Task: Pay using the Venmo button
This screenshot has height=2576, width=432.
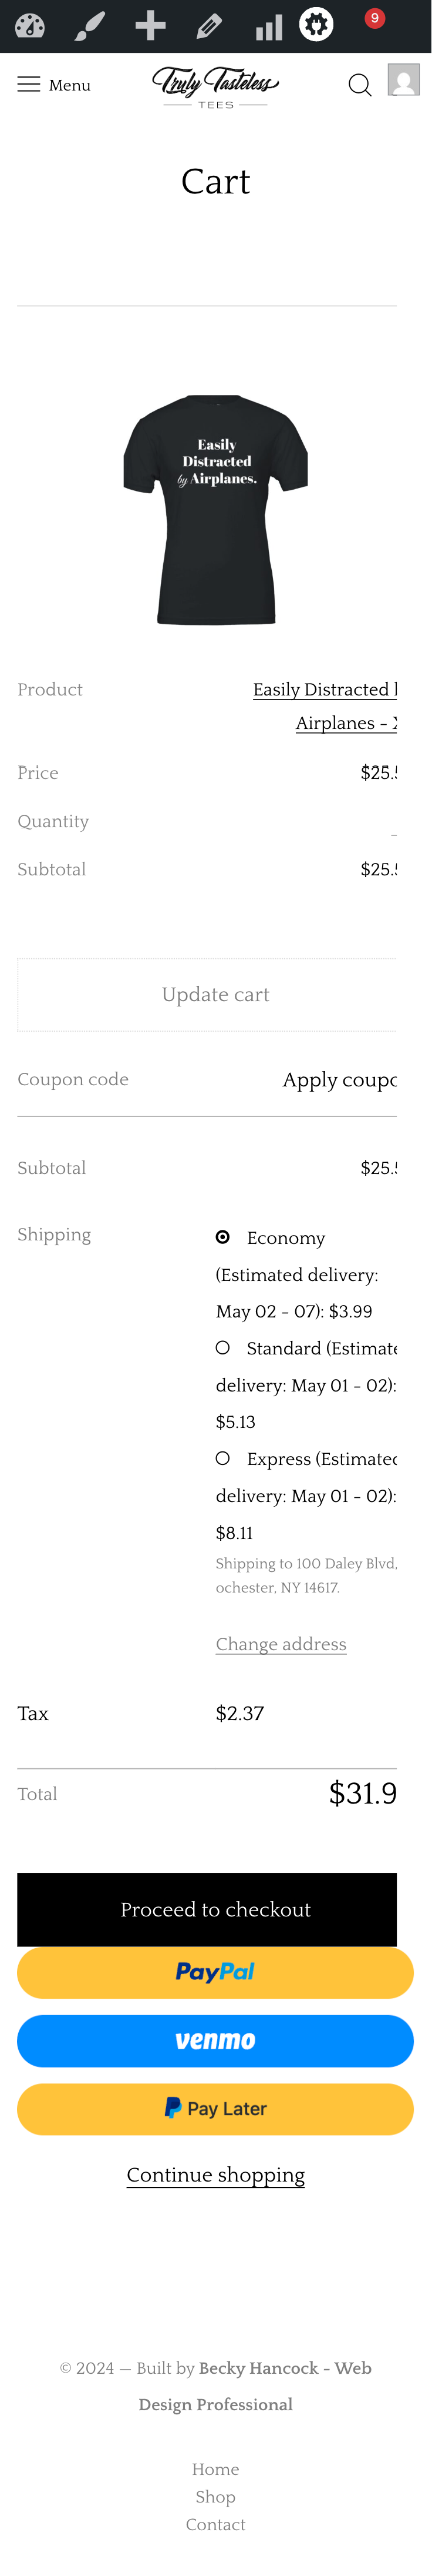Action: pyautogui.click(x=215, y=2040)
